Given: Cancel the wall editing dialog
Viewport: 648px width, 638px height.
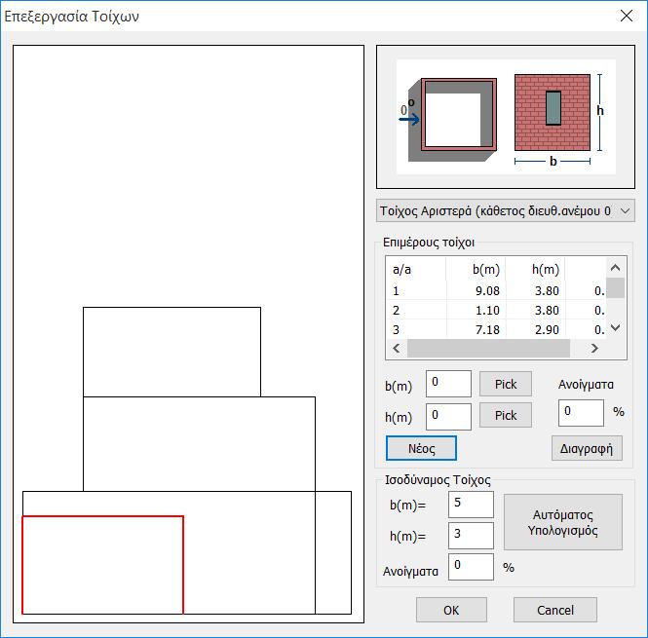Looking at the screenshot, I should tap(555, 610).
